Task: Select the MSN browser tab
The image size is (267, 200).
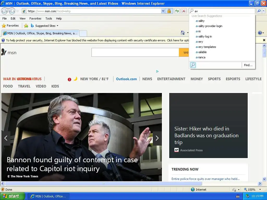Action: point(40,33)
